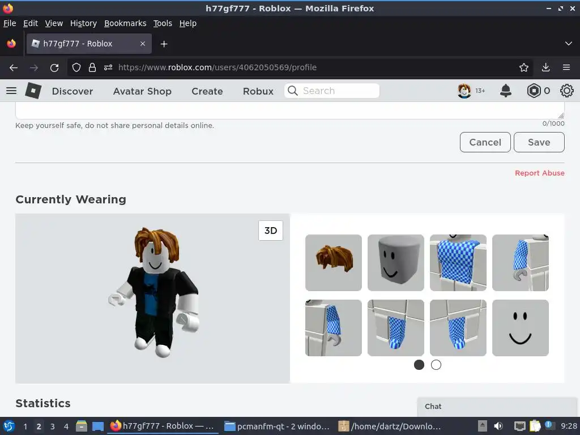Click the avatar figure preview

155,292
